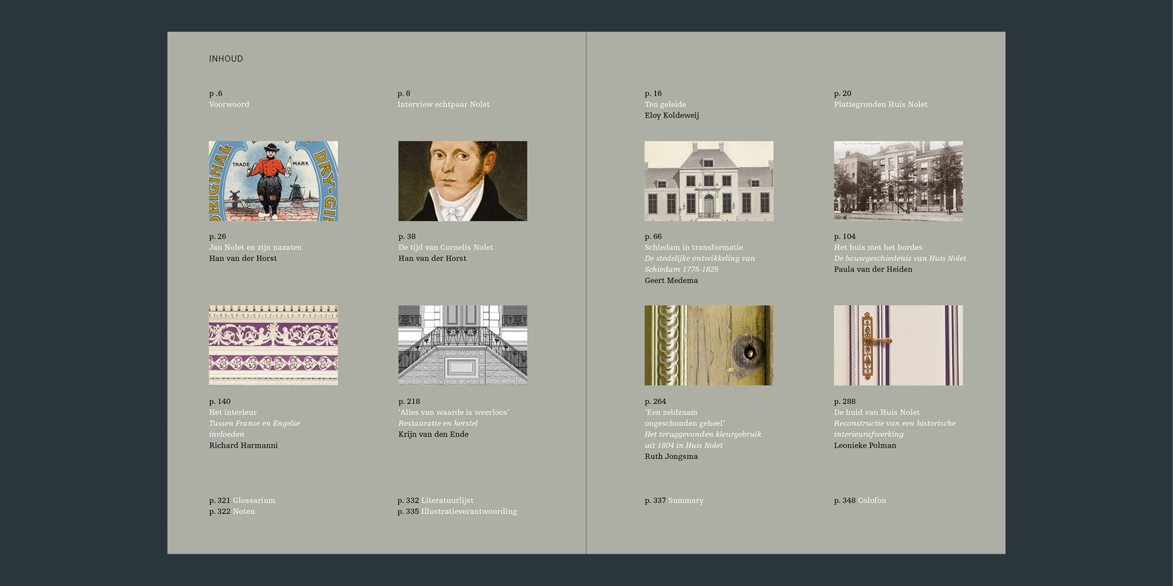Click the green keyhole door thumbnail
The height and width of the screenshot is (586, 1173).
point(709,345)
